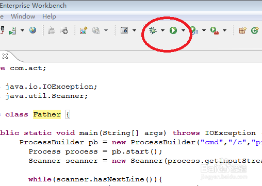Click the green Run button
This screenshot has width=262, height=186.
[173, 30]
